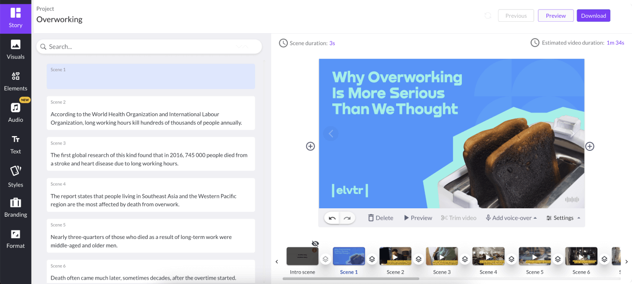Open the Audio panel
Viewport: 632px width, 284px height.
(x=15, y=112)
